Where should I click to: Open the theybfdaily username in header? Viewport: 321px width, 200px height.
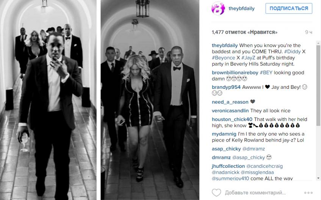241,8
